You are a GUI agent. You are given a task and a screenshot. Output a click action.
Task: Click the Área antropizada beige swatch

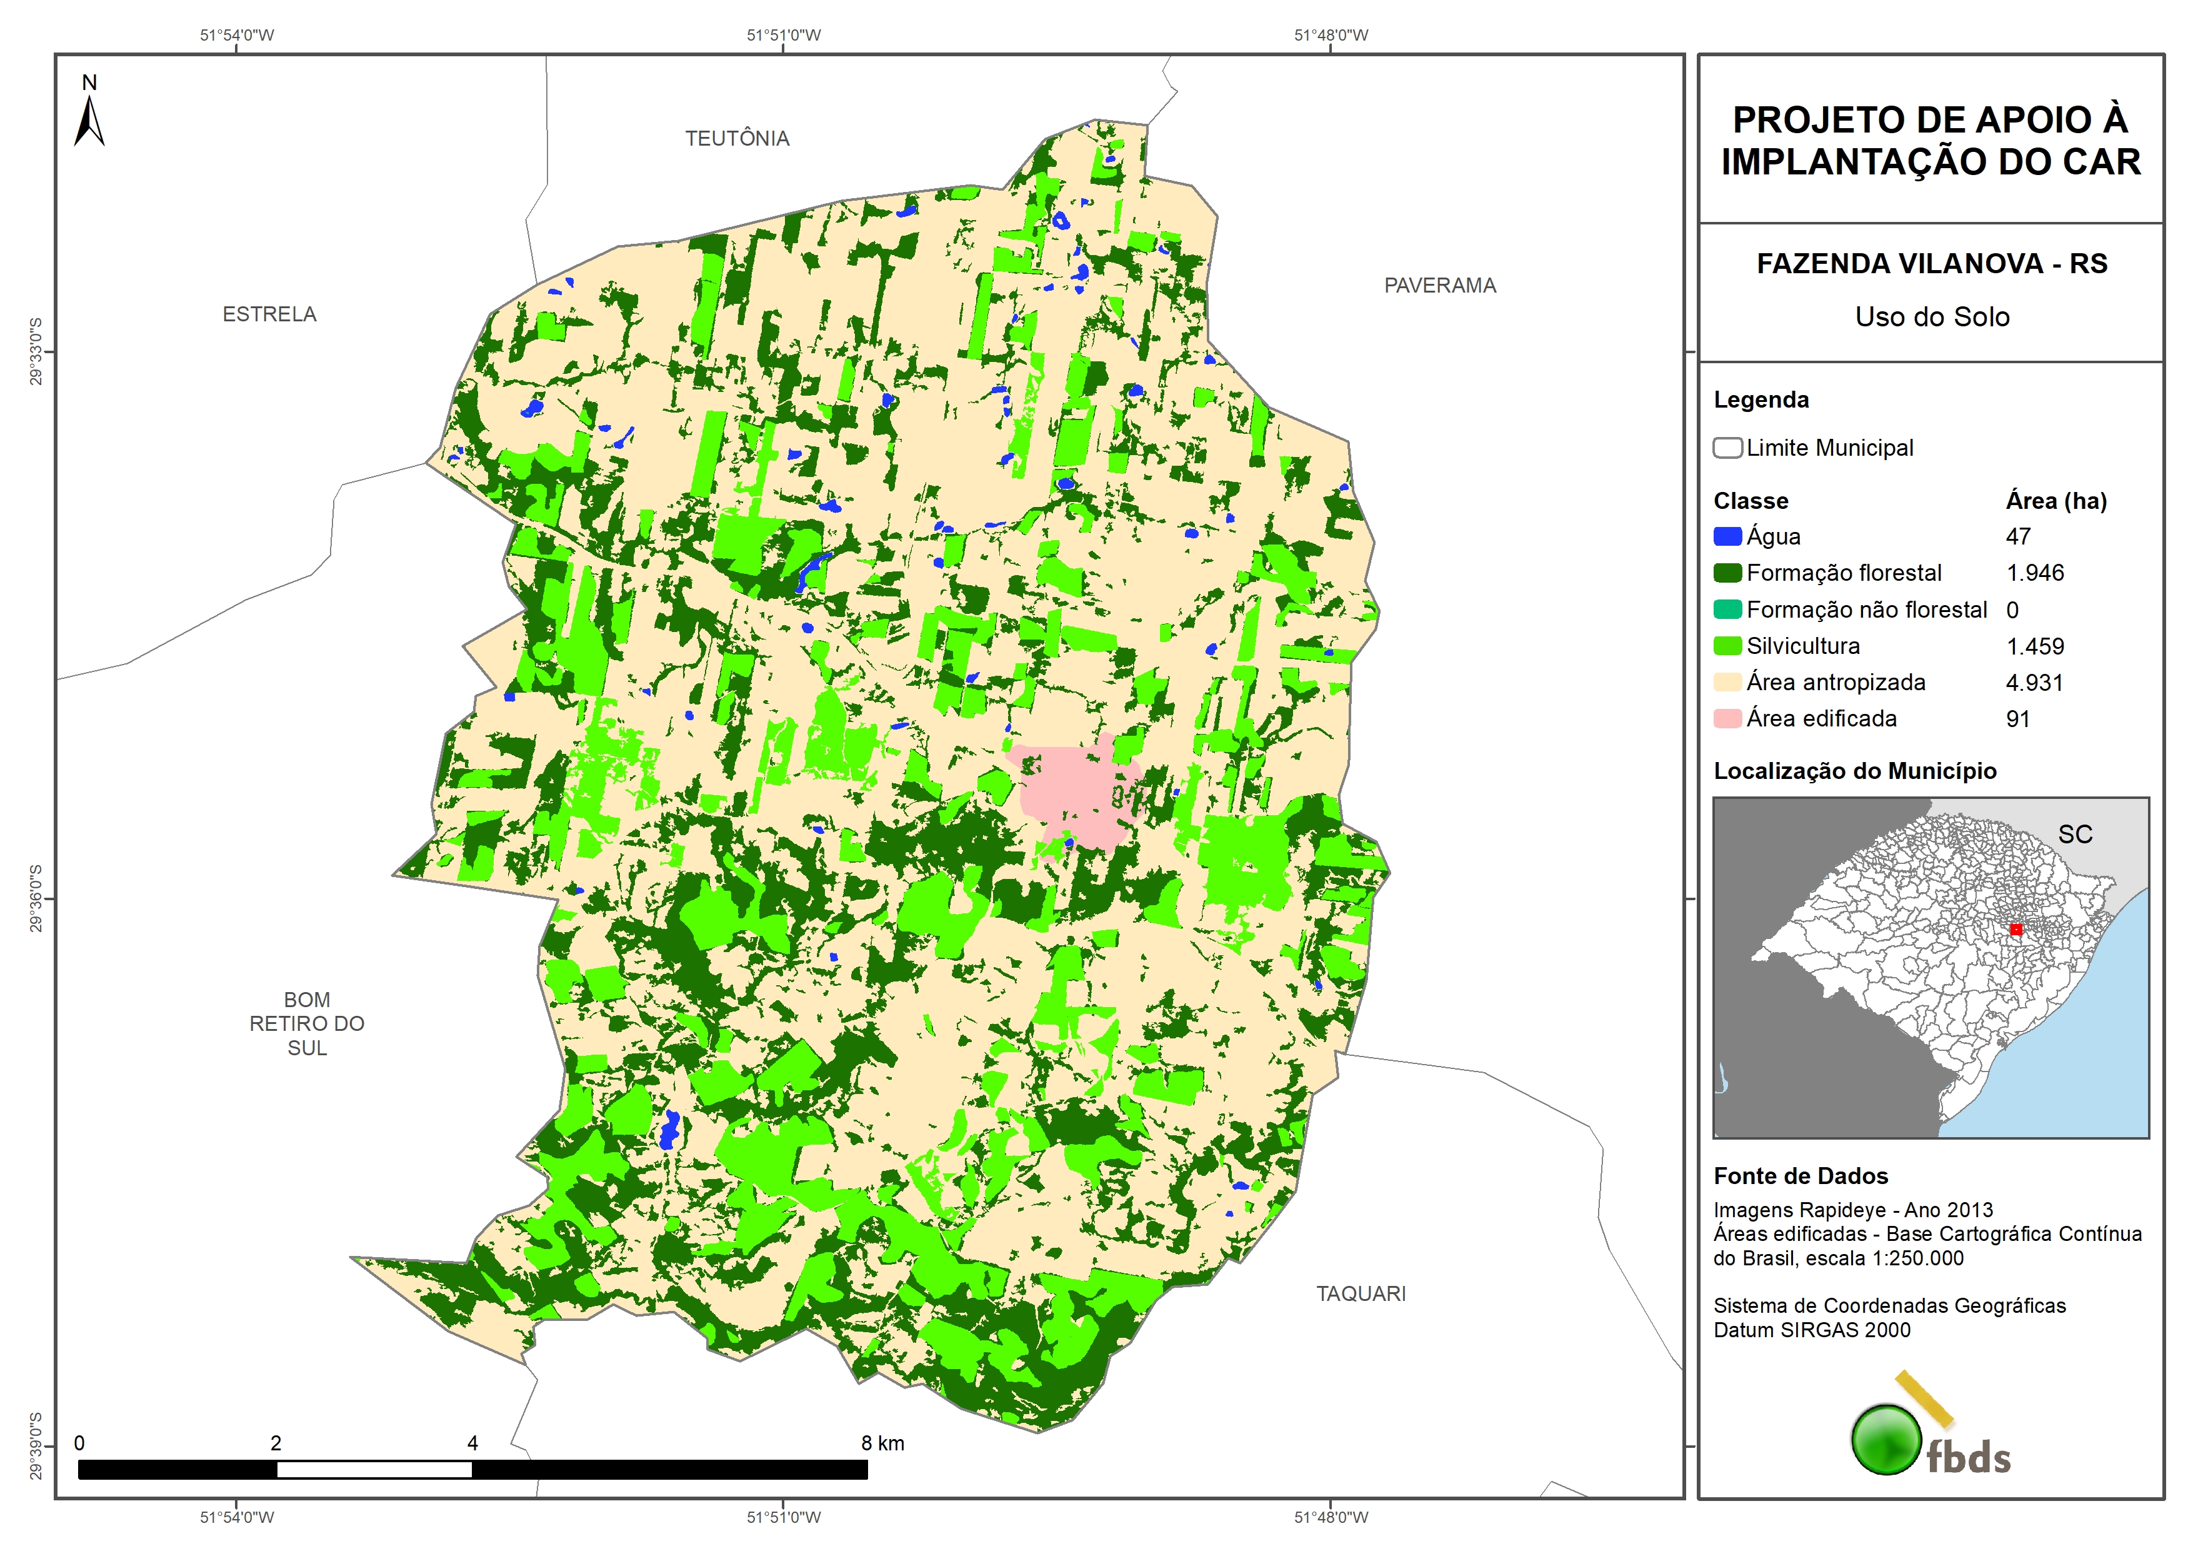(1727, 682)
